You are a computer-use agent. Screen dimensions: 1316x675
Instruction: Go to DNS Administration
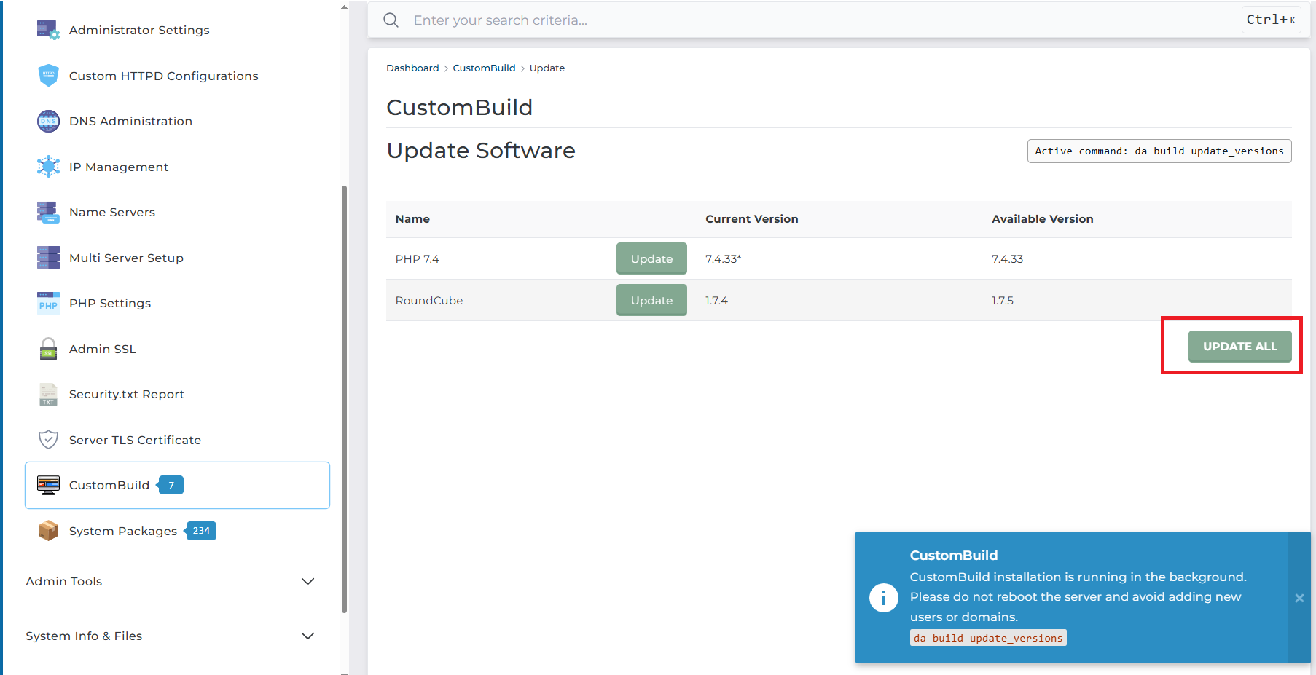pyautogui.click(x=130, y=121)
